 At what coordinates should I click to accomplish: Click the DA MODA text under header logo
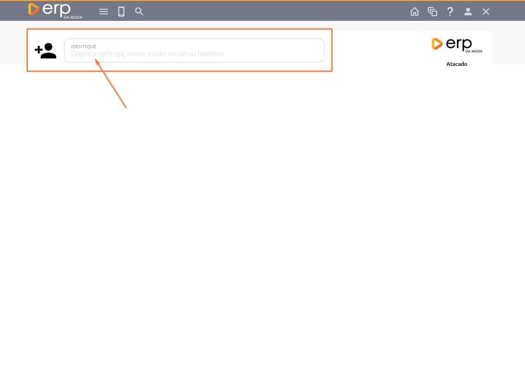[x=73, y=17]
